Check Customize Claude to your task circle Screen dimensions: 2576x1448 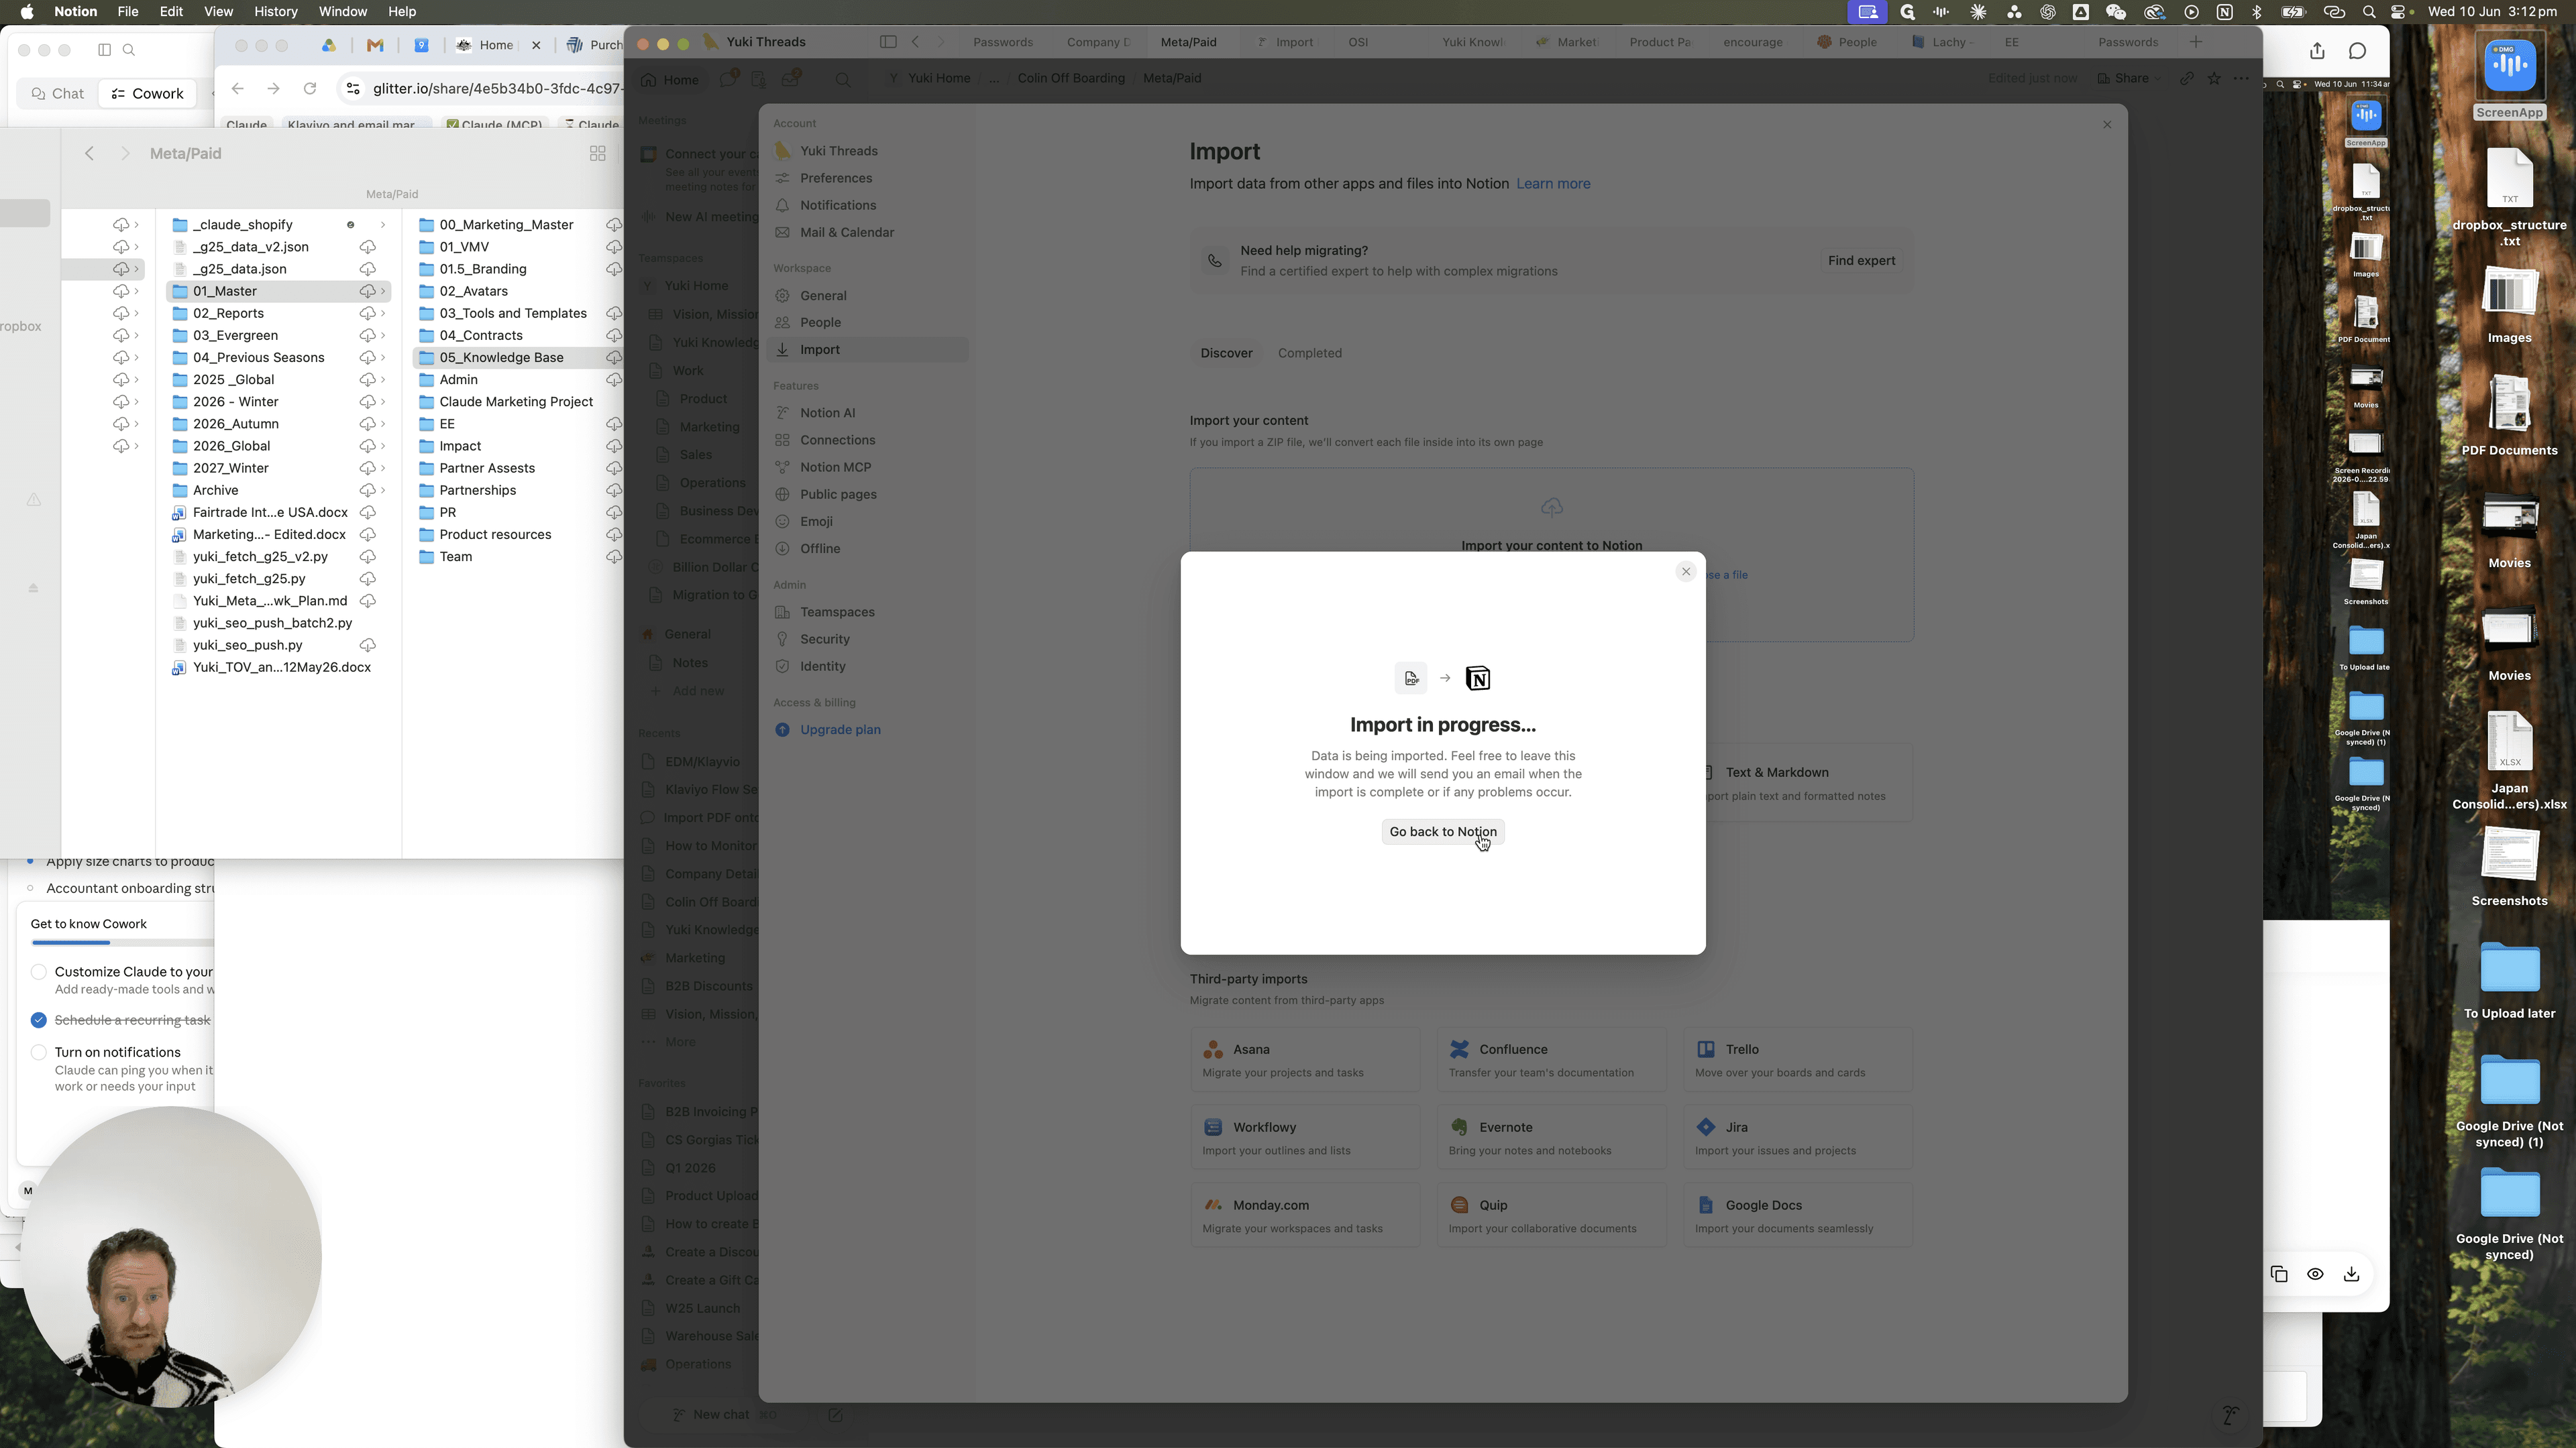pyautogui.click(x=38, y=971)
